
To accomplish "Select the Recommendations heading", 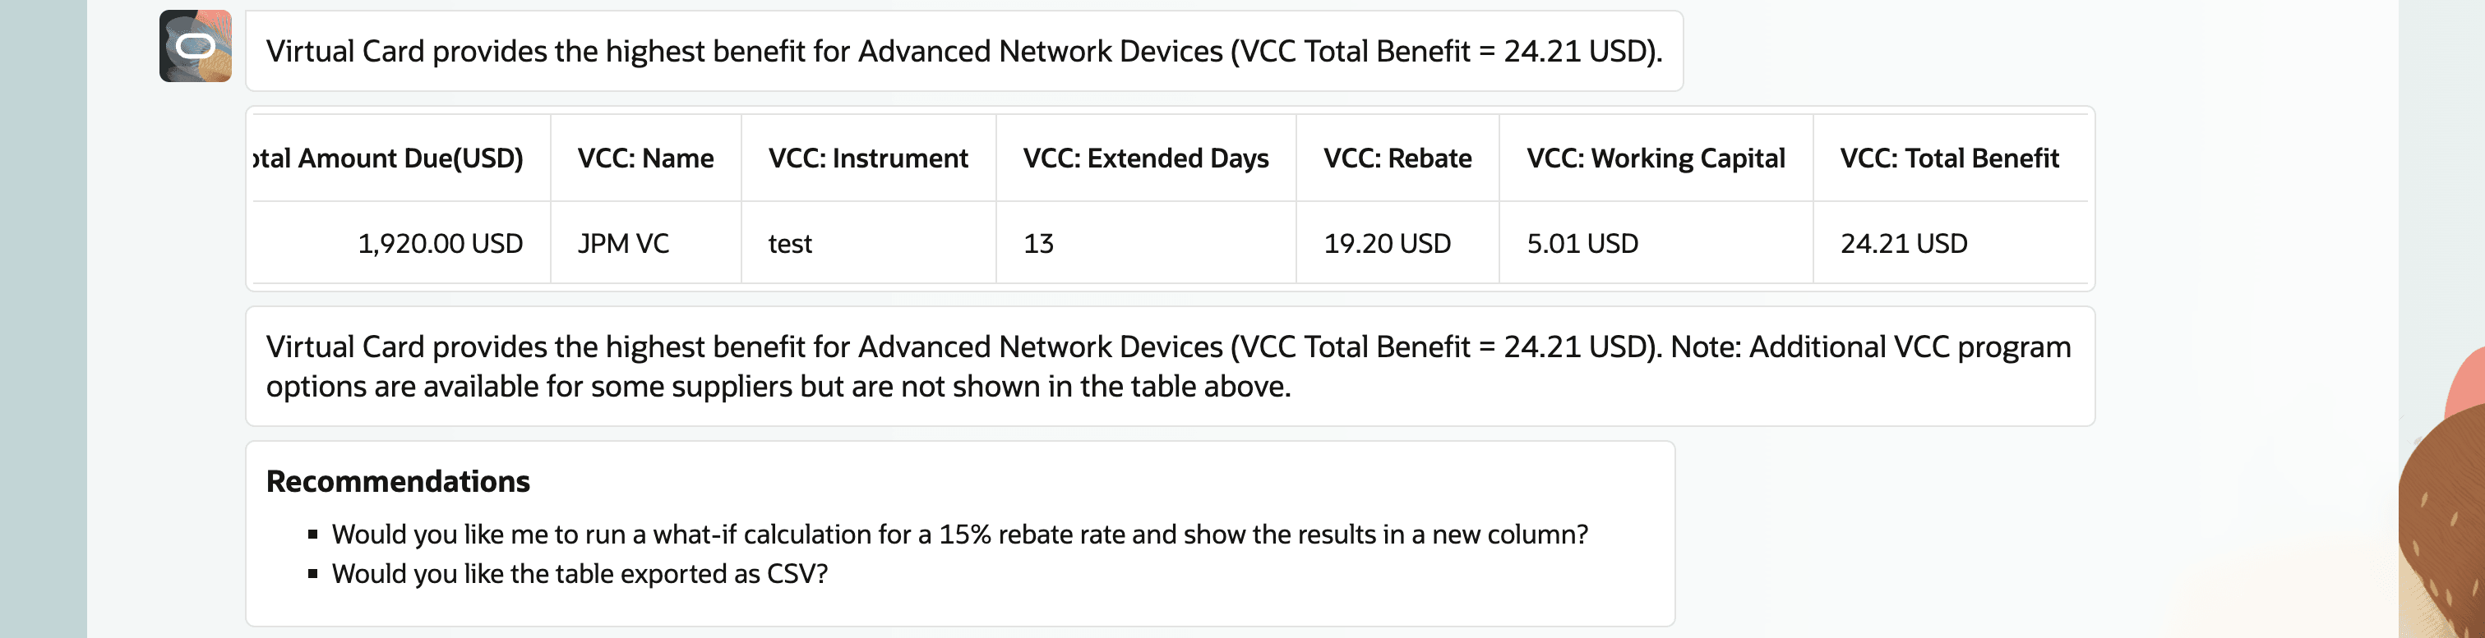I will (397, 481).
